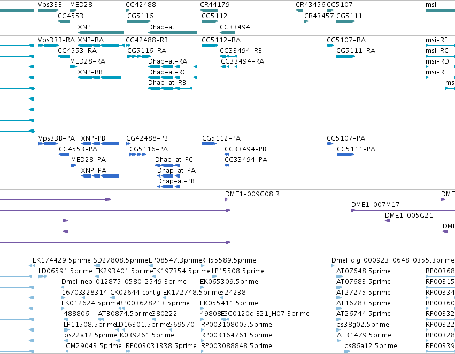Viewport: 455px width, 354px height.
Task: Click transcript label msi-RD
Action: tap(437, 61)
